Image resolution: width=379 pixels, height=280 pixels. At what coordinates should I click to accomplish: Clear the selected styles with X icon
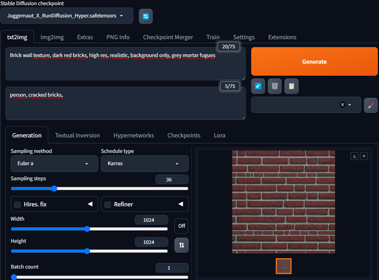point(343,105)
